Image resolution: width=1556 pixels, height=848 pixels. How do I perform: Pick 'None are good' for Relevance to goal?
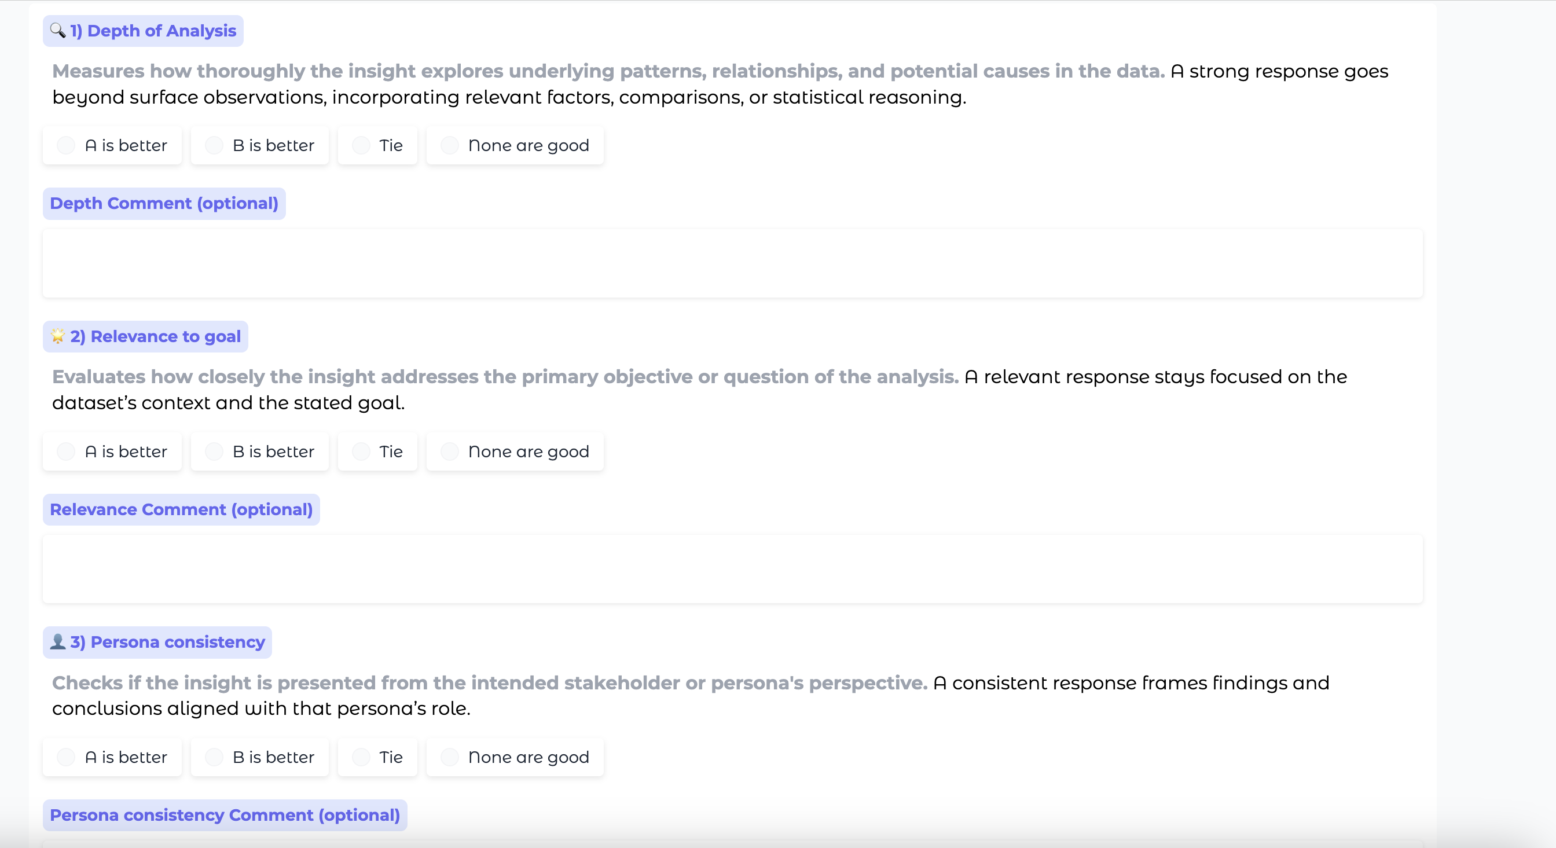(449, 451)
